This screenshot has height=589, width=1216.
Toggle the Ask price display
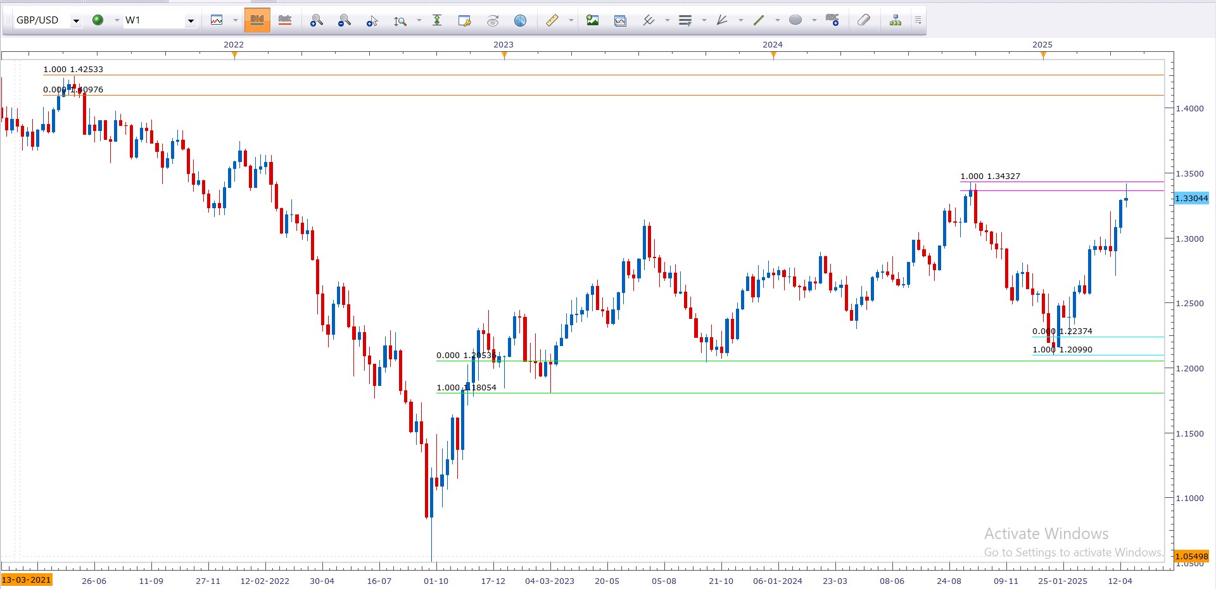[x=285, y=20]
